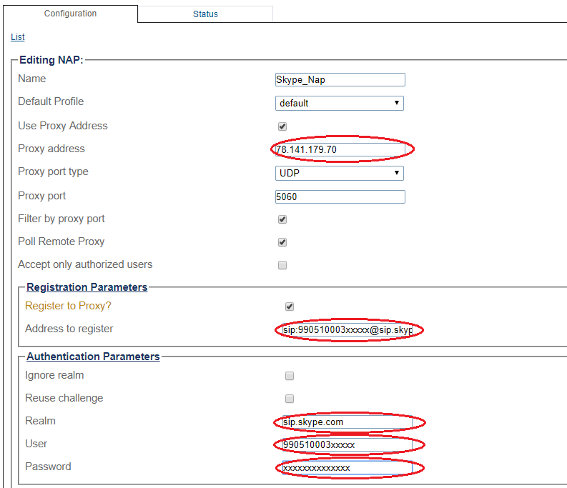Click the Password input field
The image size is (567, 488).
[347, 468]
